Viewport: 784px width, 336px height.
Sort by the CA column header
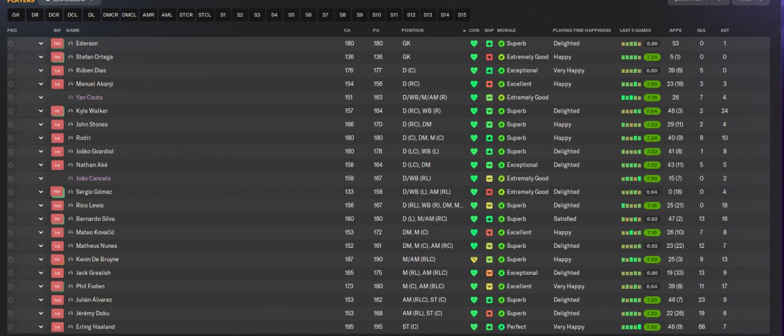tap(347, 30)
